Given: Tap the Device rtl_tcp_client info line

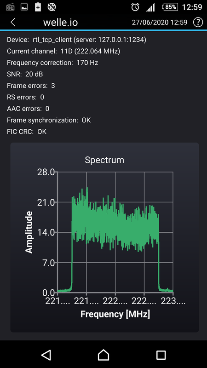Looking at the screenshot, I should pyautogui.click(x=77, y=40).
